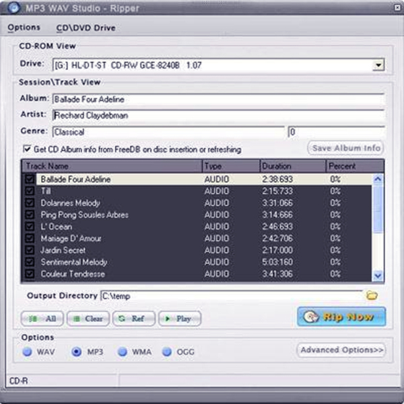Screen dimensions: 404x404
Task: Click the Track Name column header
Action: (x=112, y=166)
